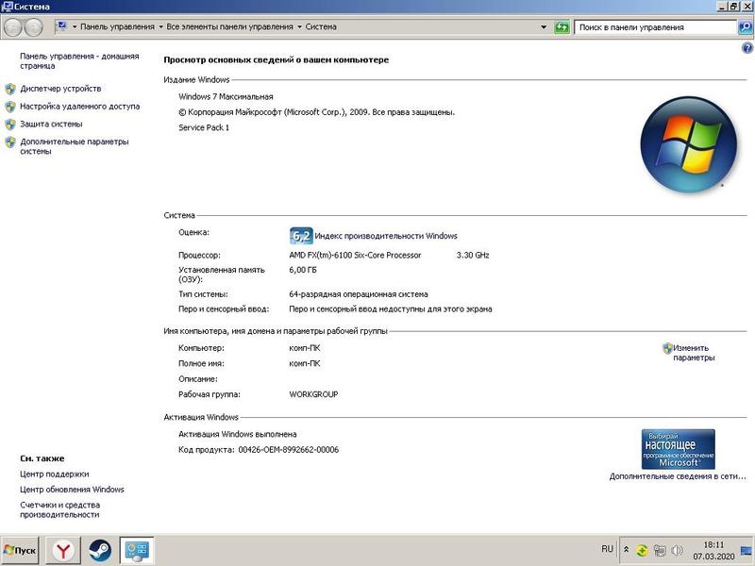This screenshot has width=755, height=566.
Task: Go to Панель управления - домашняя страница
Action: [x=79, y=60]
